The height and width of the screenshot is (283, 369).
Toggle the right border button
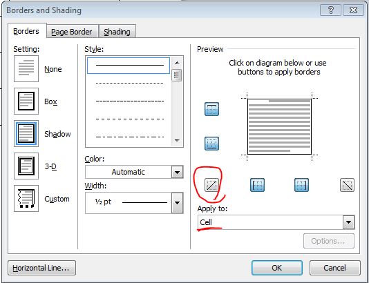pos(301,185)
